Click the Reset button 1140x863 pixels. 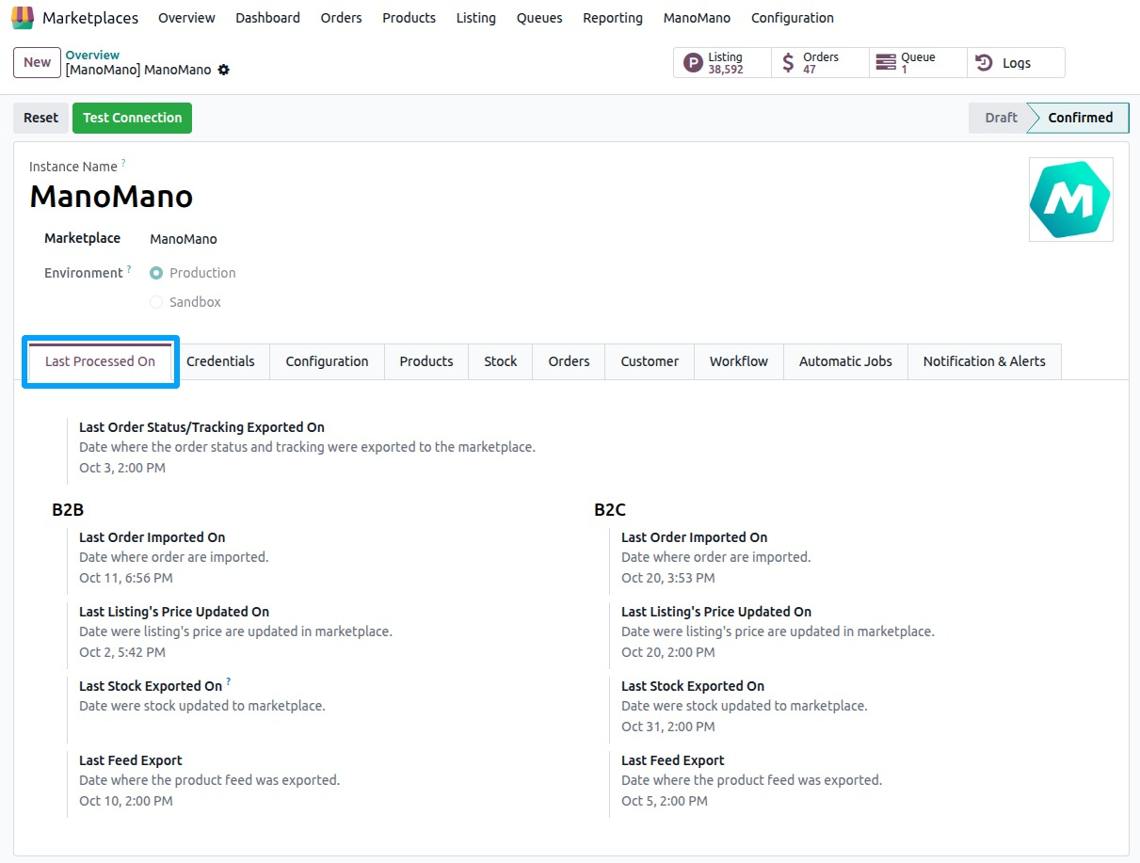[x=40, y=118]
